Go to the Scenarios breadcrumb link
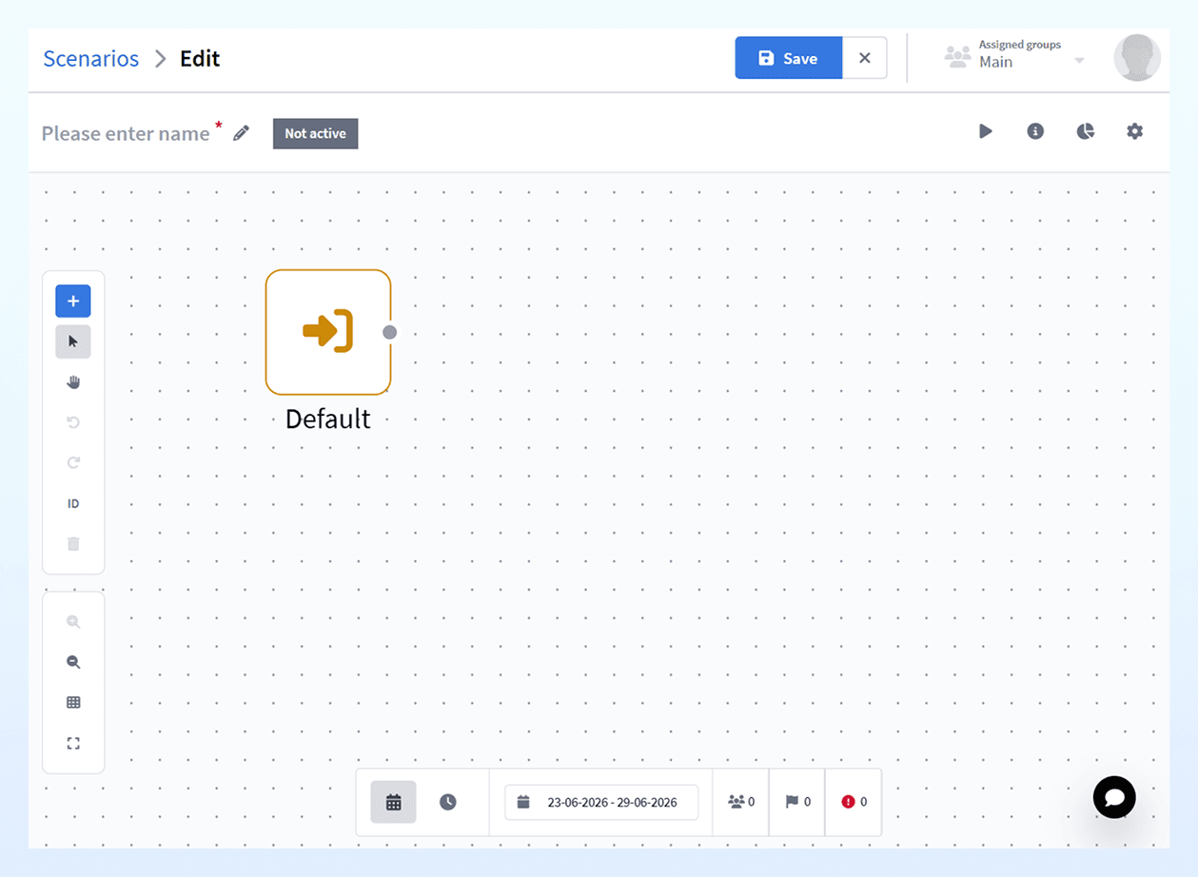The height and width of the screenshot is (877, 1198). [91, 58]
